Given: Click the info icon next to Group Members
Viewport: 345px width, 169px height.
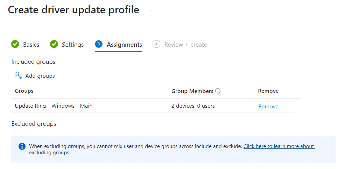Looking at the screenshot, I should click(x=218, y=91).
